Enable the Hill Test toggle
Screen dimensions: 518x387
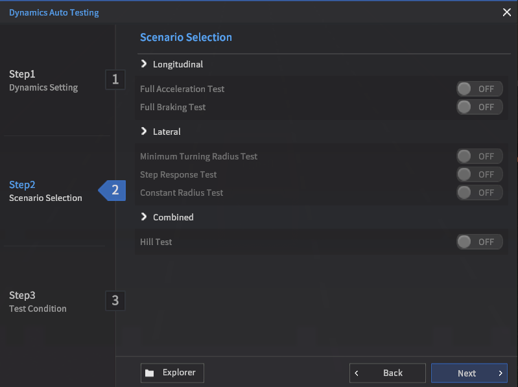click(x=479, y=242)
